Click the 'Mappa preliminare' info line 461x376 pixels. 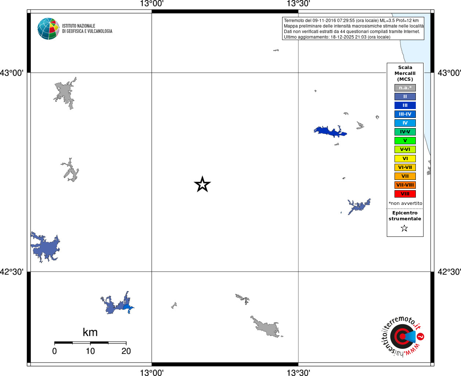[354, 26]
